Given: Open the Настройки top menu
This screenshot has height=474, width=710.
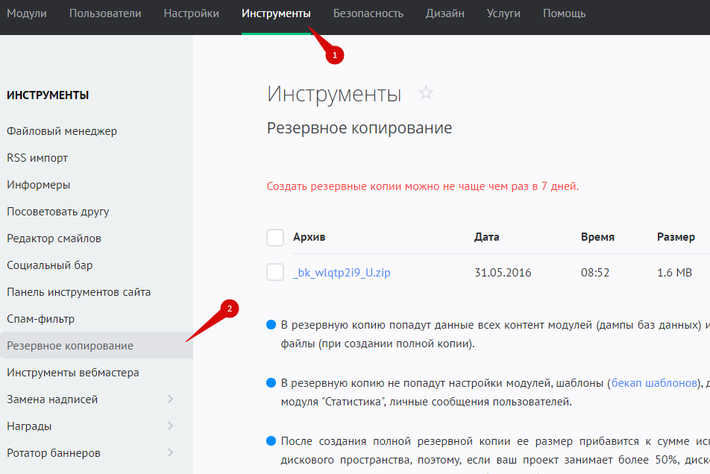Looking at the screenshot, I should [191, 13].
